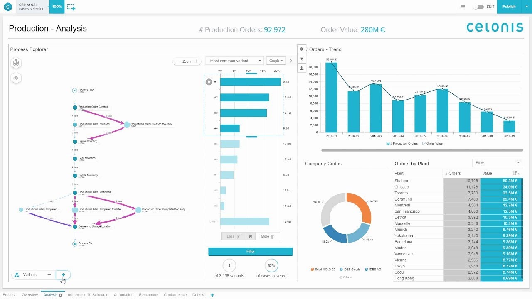The image size is (532, 299).
Task: Play variant #1 animation
Action: pos(209,82)
